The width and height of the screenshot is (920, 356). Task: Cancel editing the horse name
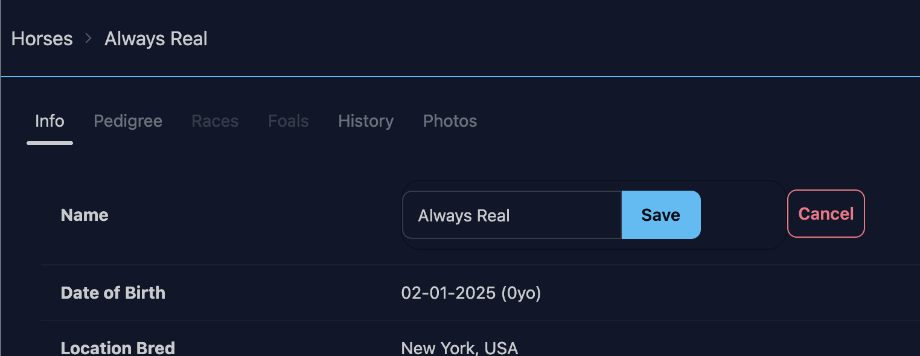(x=826, y=214)
